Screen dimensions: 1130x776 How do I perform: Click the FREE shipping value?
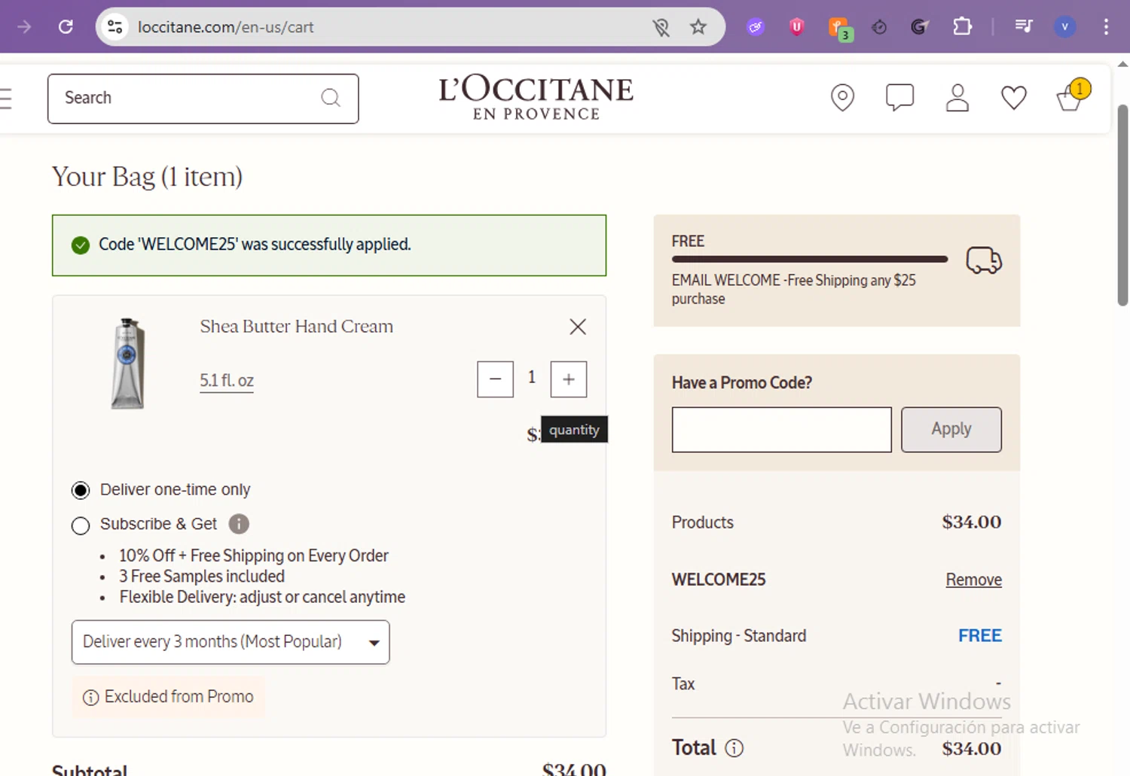click(979, 636)
